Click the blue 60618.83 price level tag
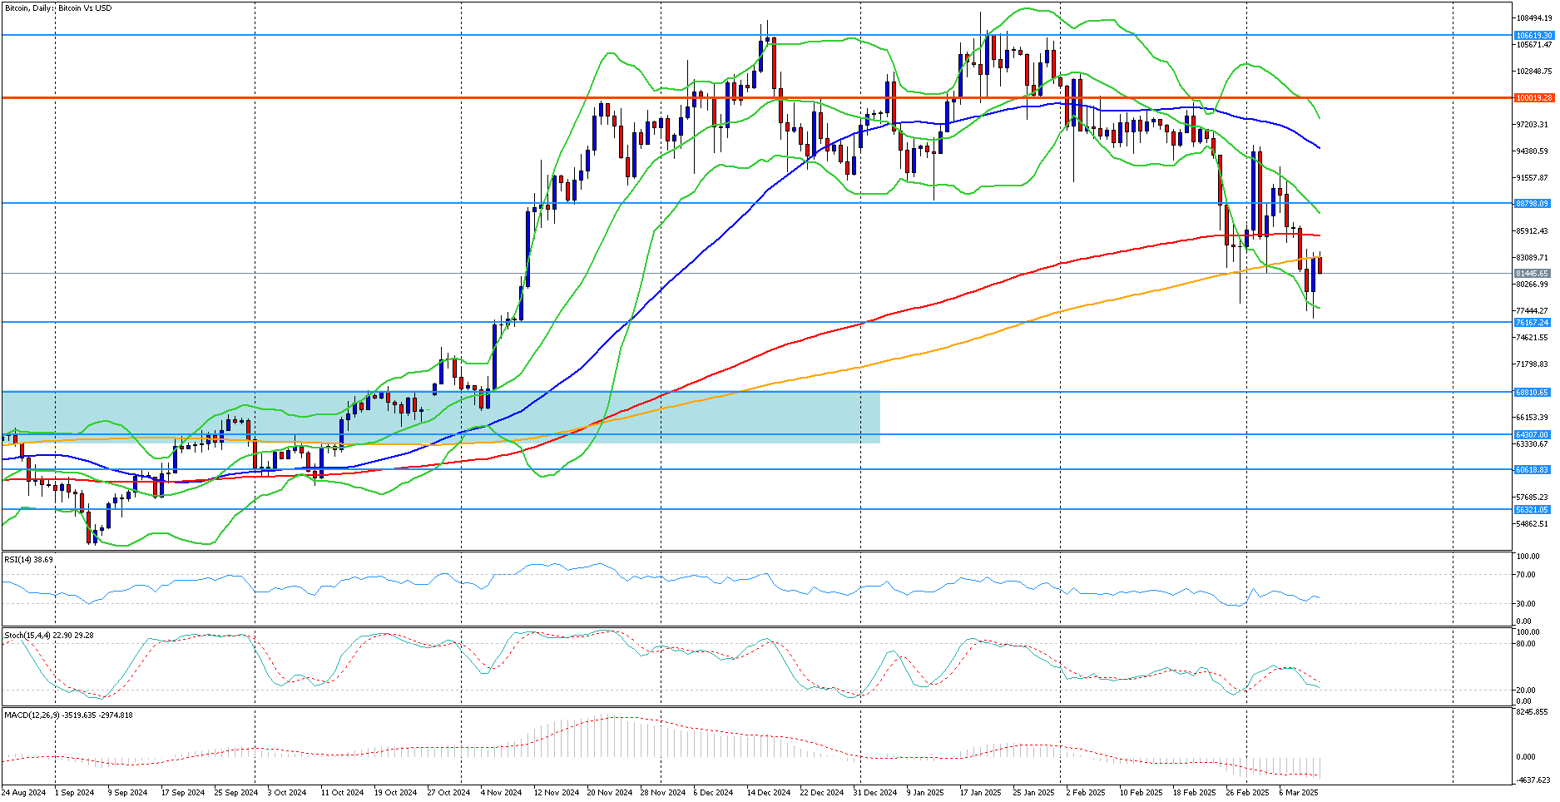This screenshot has height=802, width=1560. [1533, 470]
